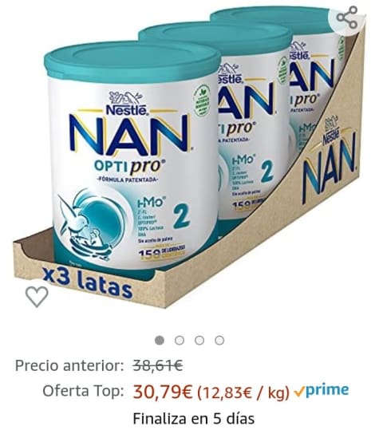Click the orange Prime checkmark icon
This screenshot has width=379, height=434.
click(x=298, y=392)
